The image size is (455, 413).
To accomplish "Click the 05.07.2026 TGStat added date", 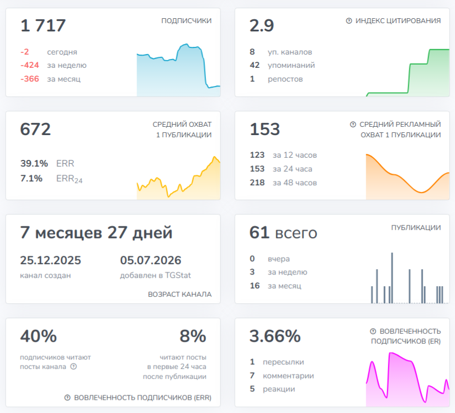I will coord(151,260).
